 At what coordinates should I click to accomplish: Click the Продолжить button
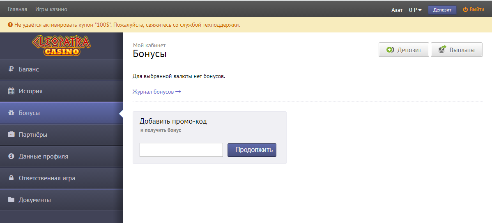coord(252,150)
